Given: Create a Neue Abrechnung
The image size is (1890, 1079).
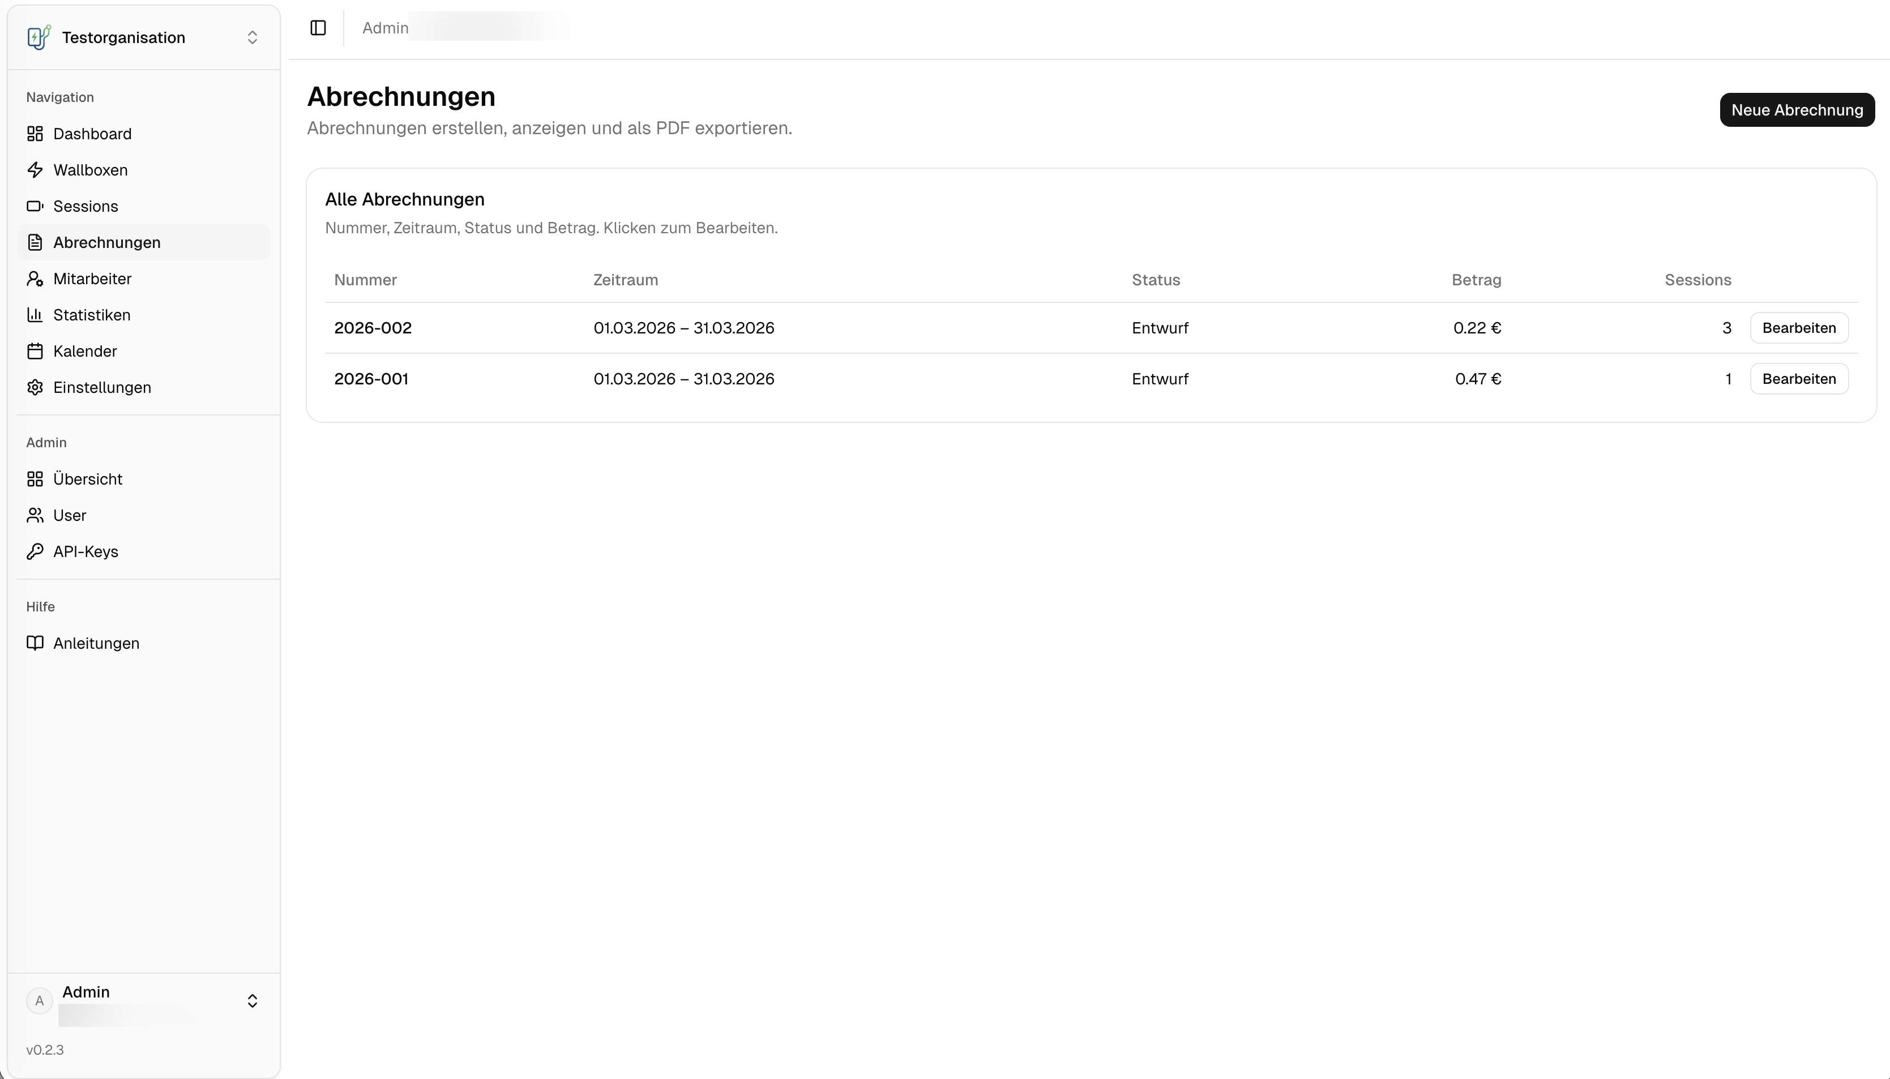Looking at the screenshot, I should pos(1797,110).
